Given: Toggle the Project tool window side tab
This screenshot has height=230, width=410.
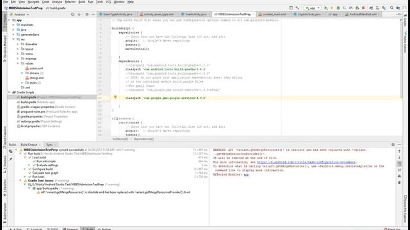Looking at the screenshot, I should pyautogui.click(x=4, y=20).
